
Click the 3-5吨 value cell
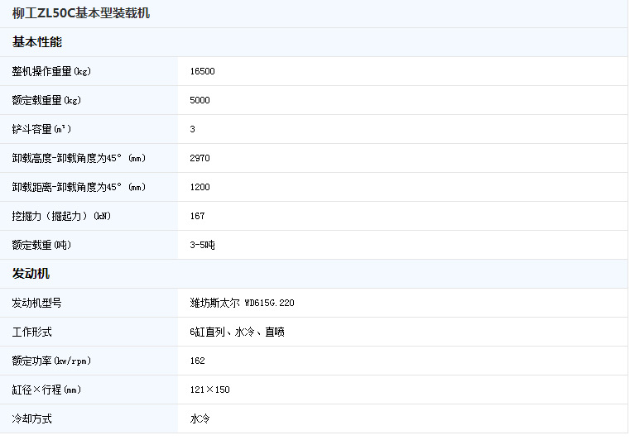(203, 246)
